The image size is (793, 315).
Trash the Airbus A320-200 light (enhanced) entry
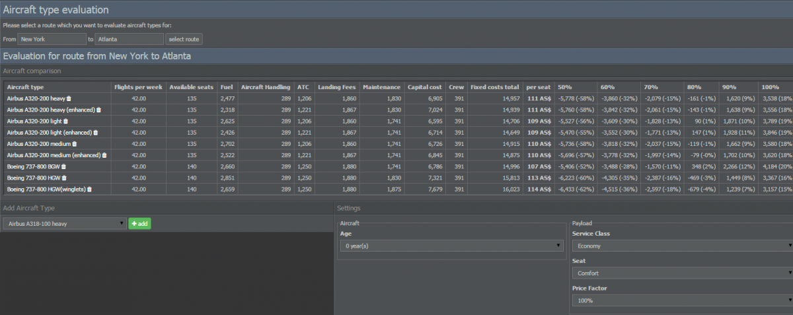96,133
